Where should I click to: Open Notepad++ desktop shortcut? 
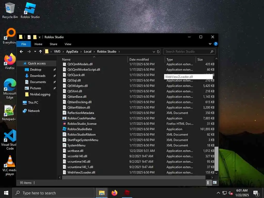click(9, 113)
